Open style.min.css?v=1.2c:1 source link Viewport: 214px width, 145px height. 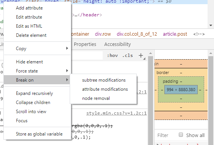pyautogui.click(x=116, y=113)
